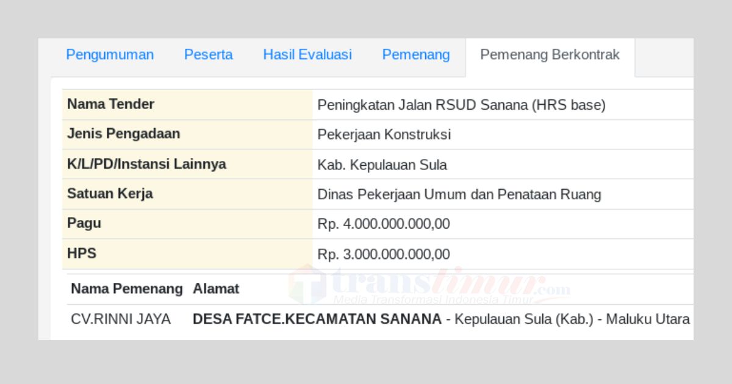This screenshot has height=384, width=732.
Task: Select Dinas Pekerjaan Umum dan Penataan Ruang
Action: [x=459, y=194]
